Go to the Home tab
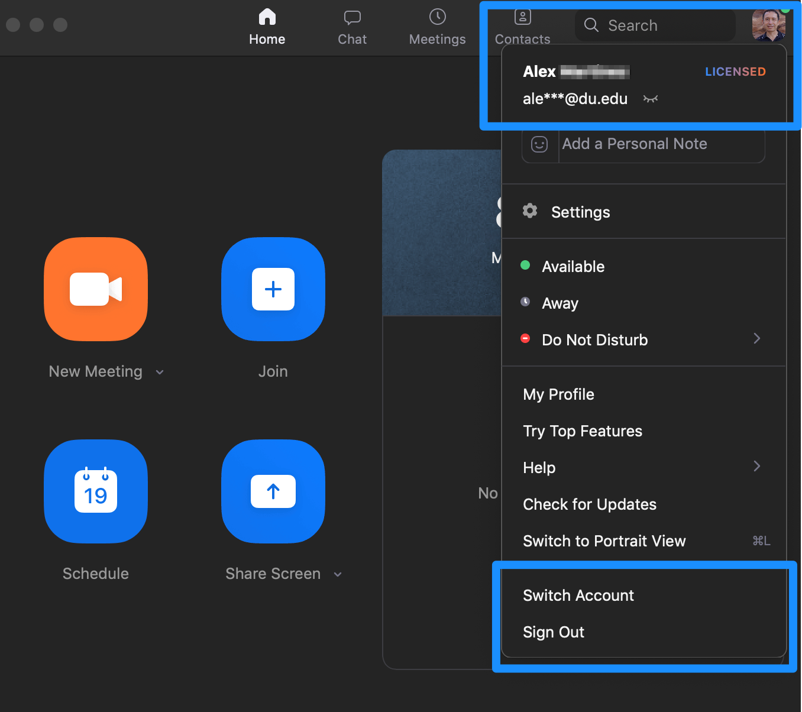The image size is (802, 712). tap(267, 27)
